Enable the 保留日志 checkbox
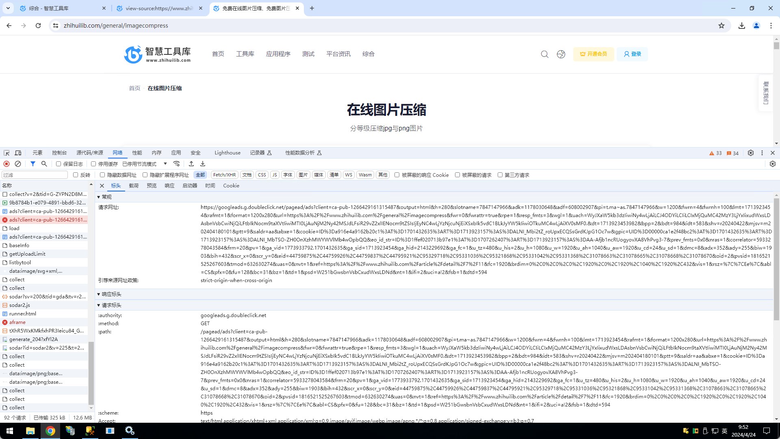This screenshot has width=780, height=439. [x=58, y=164]
